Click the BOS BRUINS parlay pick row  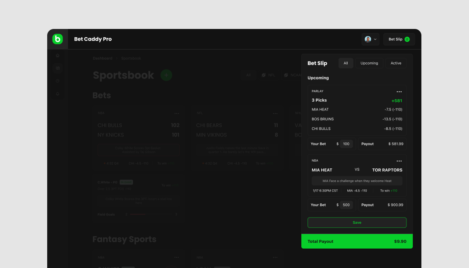pos(357,119)
